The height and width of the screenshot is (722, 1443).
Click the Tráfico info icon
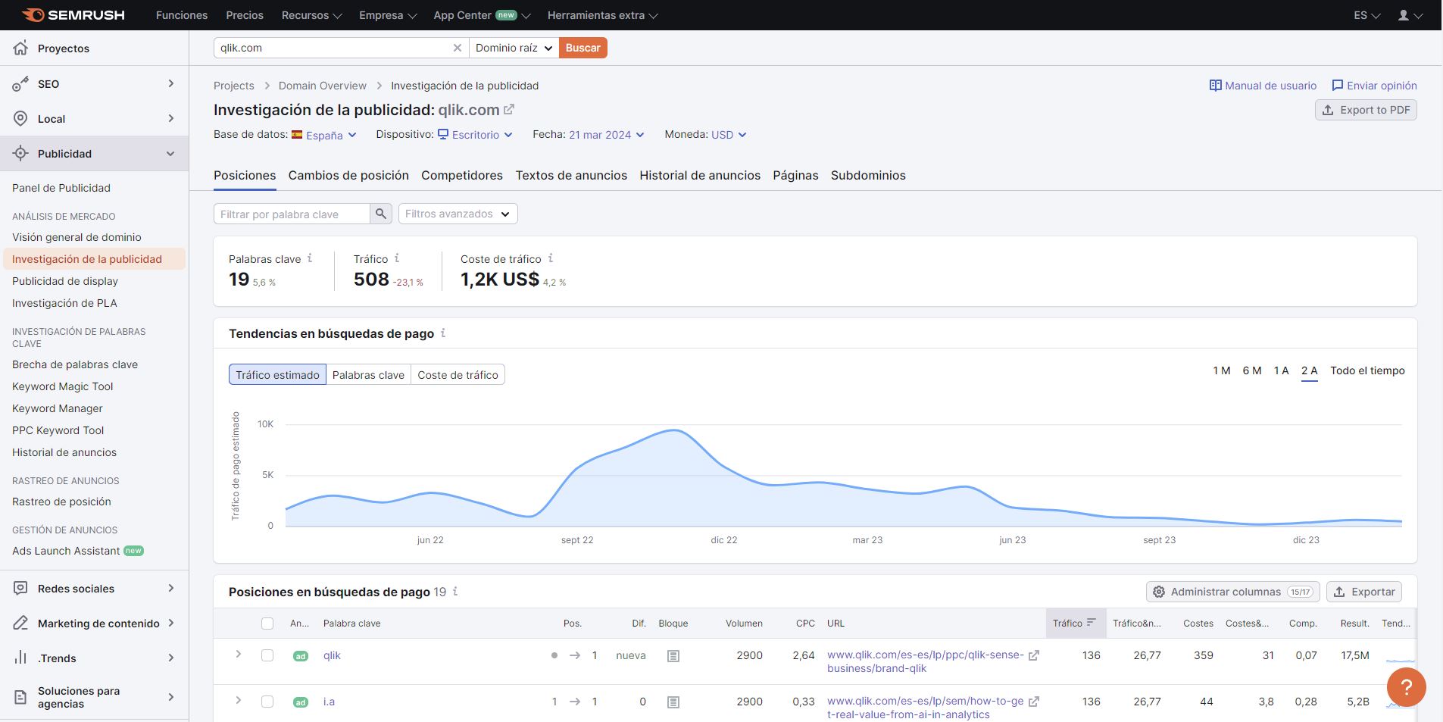[x=397, y=258]
